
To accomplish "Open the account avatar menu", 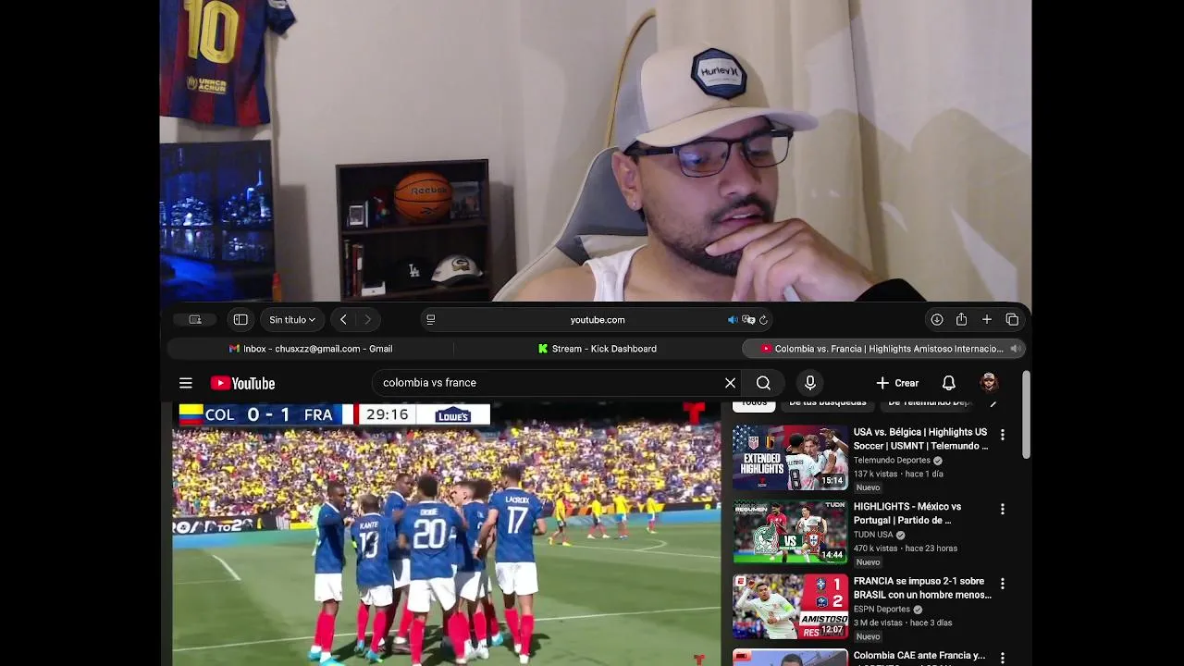I will (x=989, y=383).
